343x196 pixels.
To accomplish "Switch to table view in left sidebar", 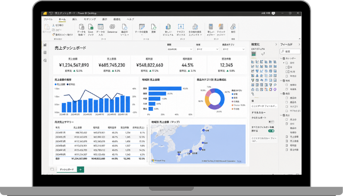I will pyautogui.click(x=45, y=52).
